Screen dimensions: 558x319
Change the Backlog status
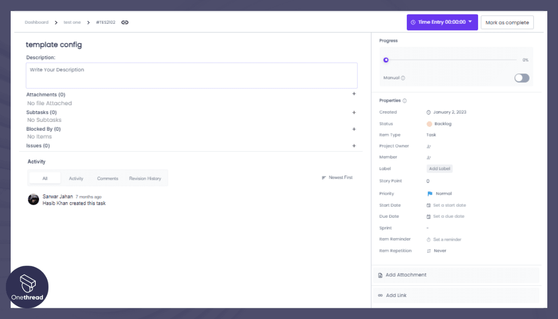(439, 124)
